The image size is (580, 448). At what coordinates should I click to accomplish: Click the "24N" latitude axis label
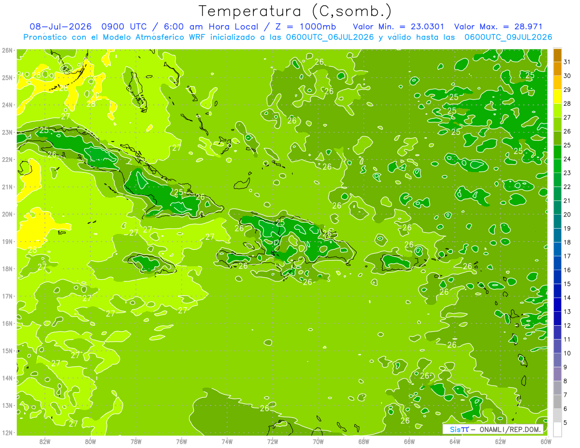point(7,105)
